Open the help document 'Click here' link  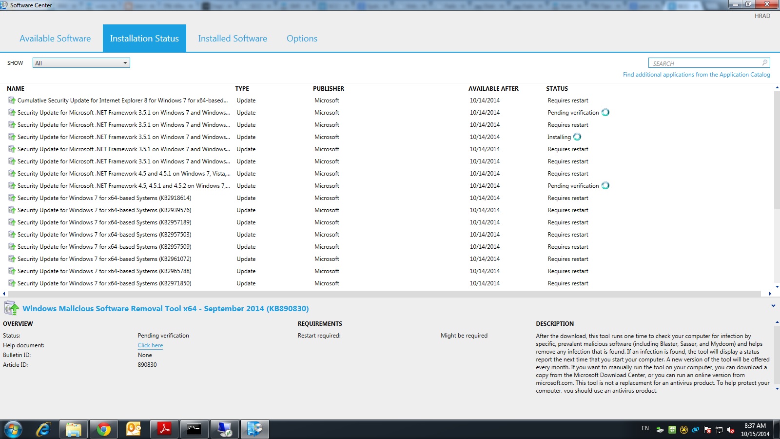[150, 345]
